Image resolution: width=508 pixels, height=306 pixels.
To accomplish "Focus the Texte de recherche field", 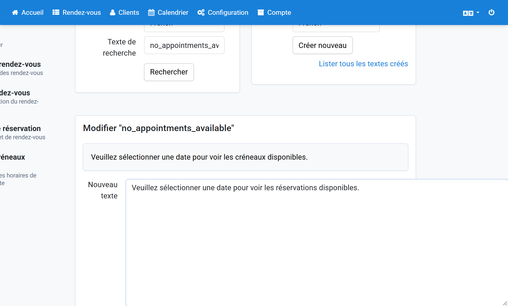I will tap(184, 45).
